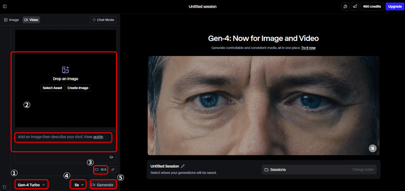Switch to the Image tab

[x=11, y=20]
